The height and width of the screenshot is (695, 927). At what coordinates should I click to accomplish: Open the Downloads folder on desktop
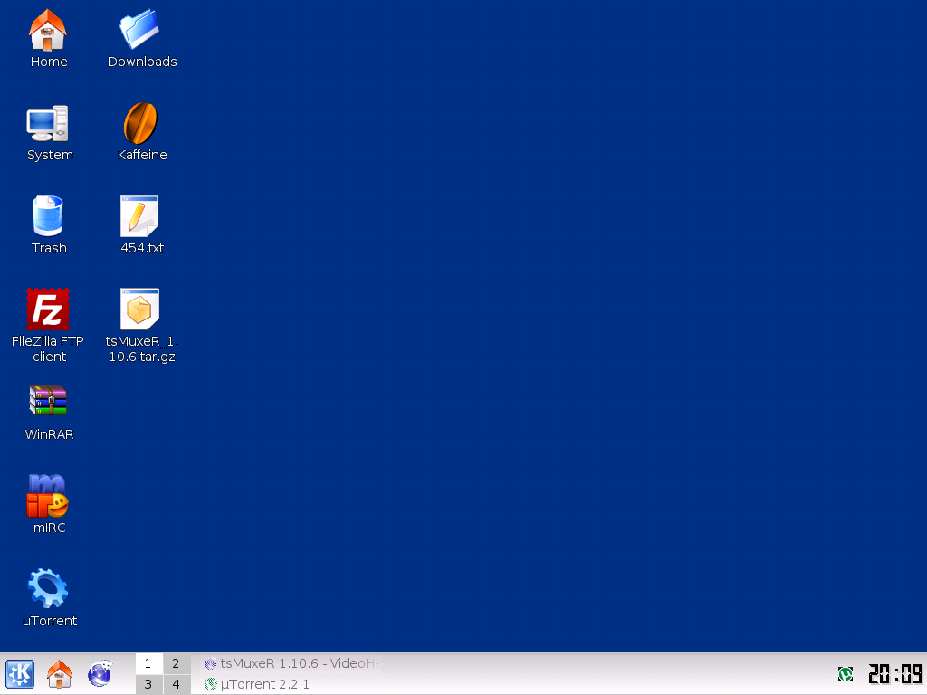pyautogui.click(x=140, y=31)
